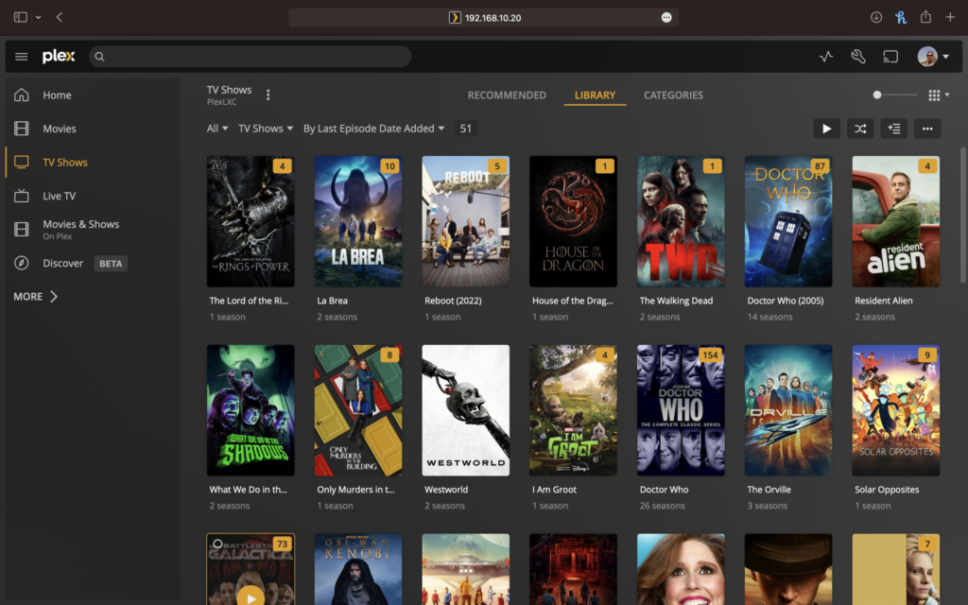Click the 154 unwatched badge on Doctor Who
Viewport: 968px width, 605px height.
(710, 354)
